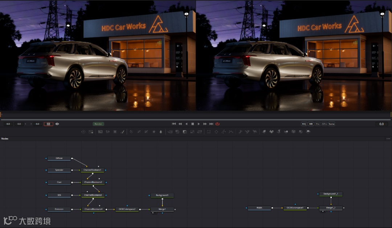
Task: Click the left viewer image
Action: tap(98, 56)
